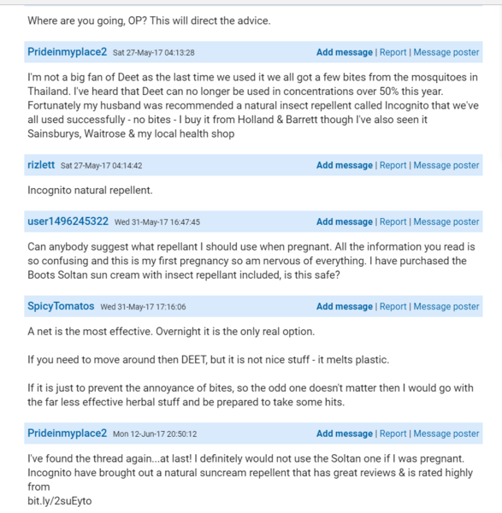Report SpicyTomatos's post
The height and width of the screenshot is (513, 502).
pos(393,307)
